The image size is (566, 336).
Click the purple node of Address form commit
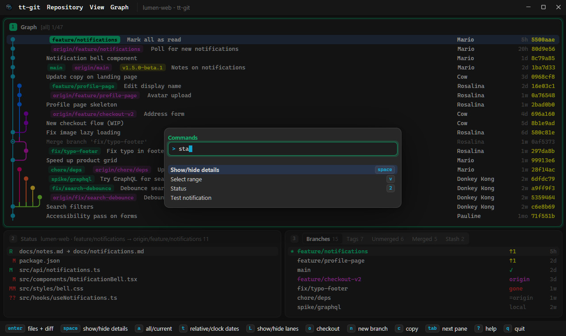pyautogui.click(x=26, y=114)
